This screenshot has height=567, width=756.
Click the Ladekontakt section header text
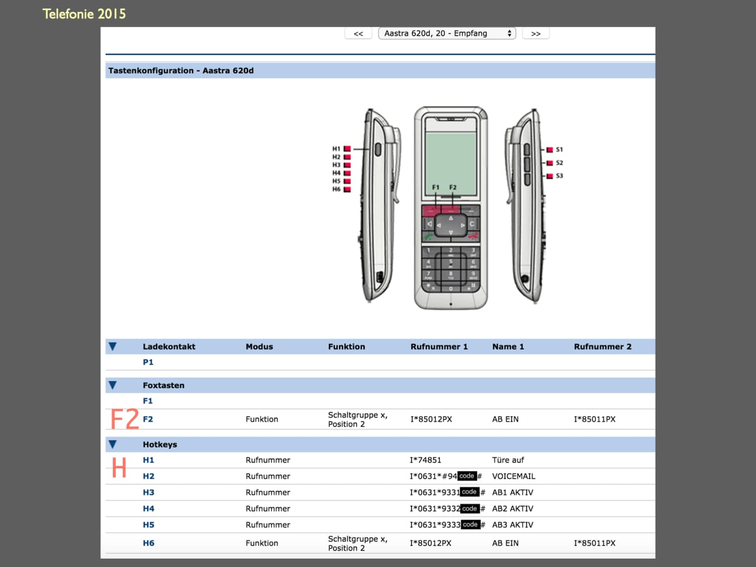[169, 347]
